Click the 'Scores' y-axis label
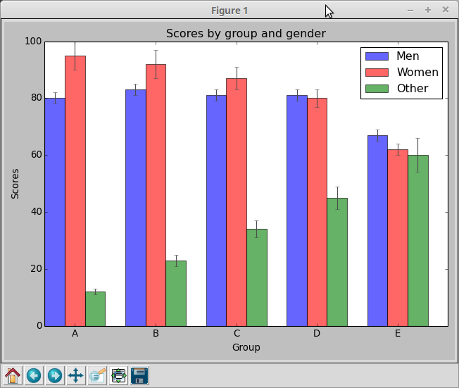The image size is (459, 388). tap(15, 183)
